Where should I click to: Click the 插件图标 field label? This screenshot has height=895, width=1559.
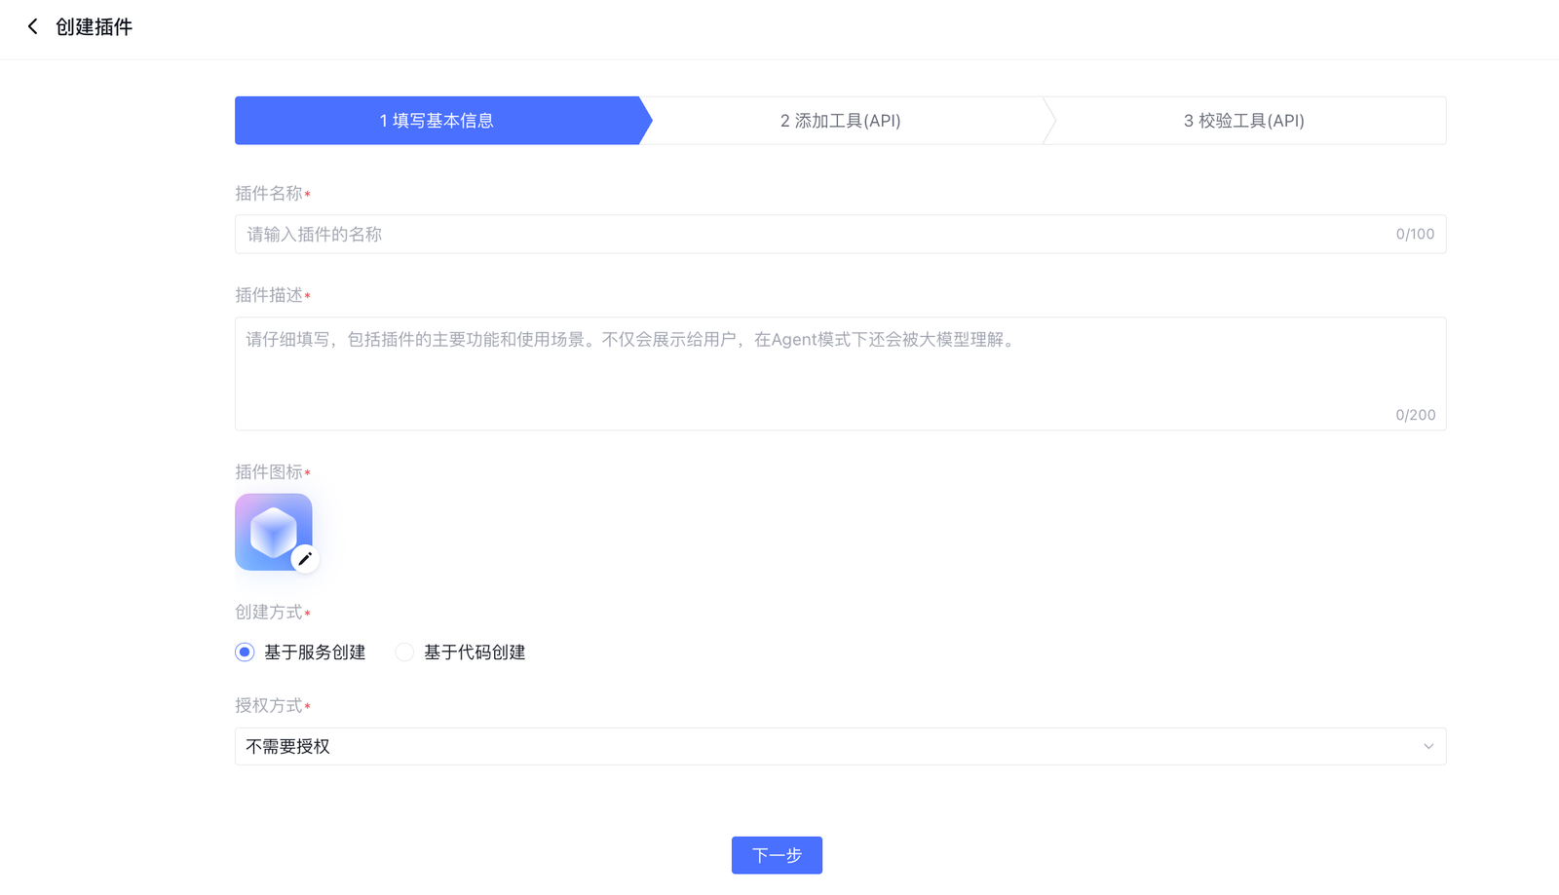pyautogui.click(x=269, y=472)
